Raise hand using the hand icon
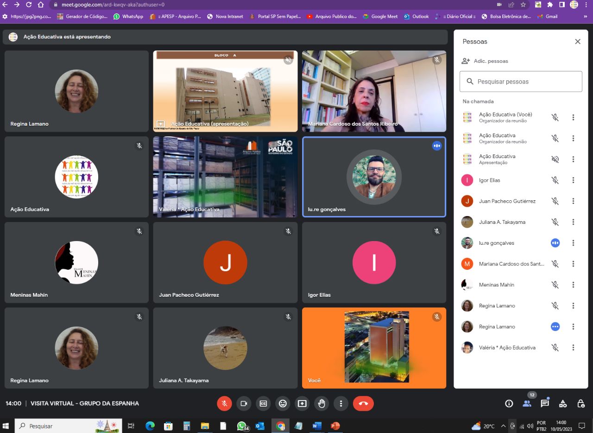Screen dimensions: 593x433 click(x=322, y=403)
